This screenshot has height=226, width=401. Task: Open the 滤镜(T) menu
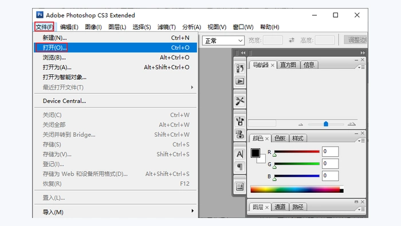click(x=167, y=27)
